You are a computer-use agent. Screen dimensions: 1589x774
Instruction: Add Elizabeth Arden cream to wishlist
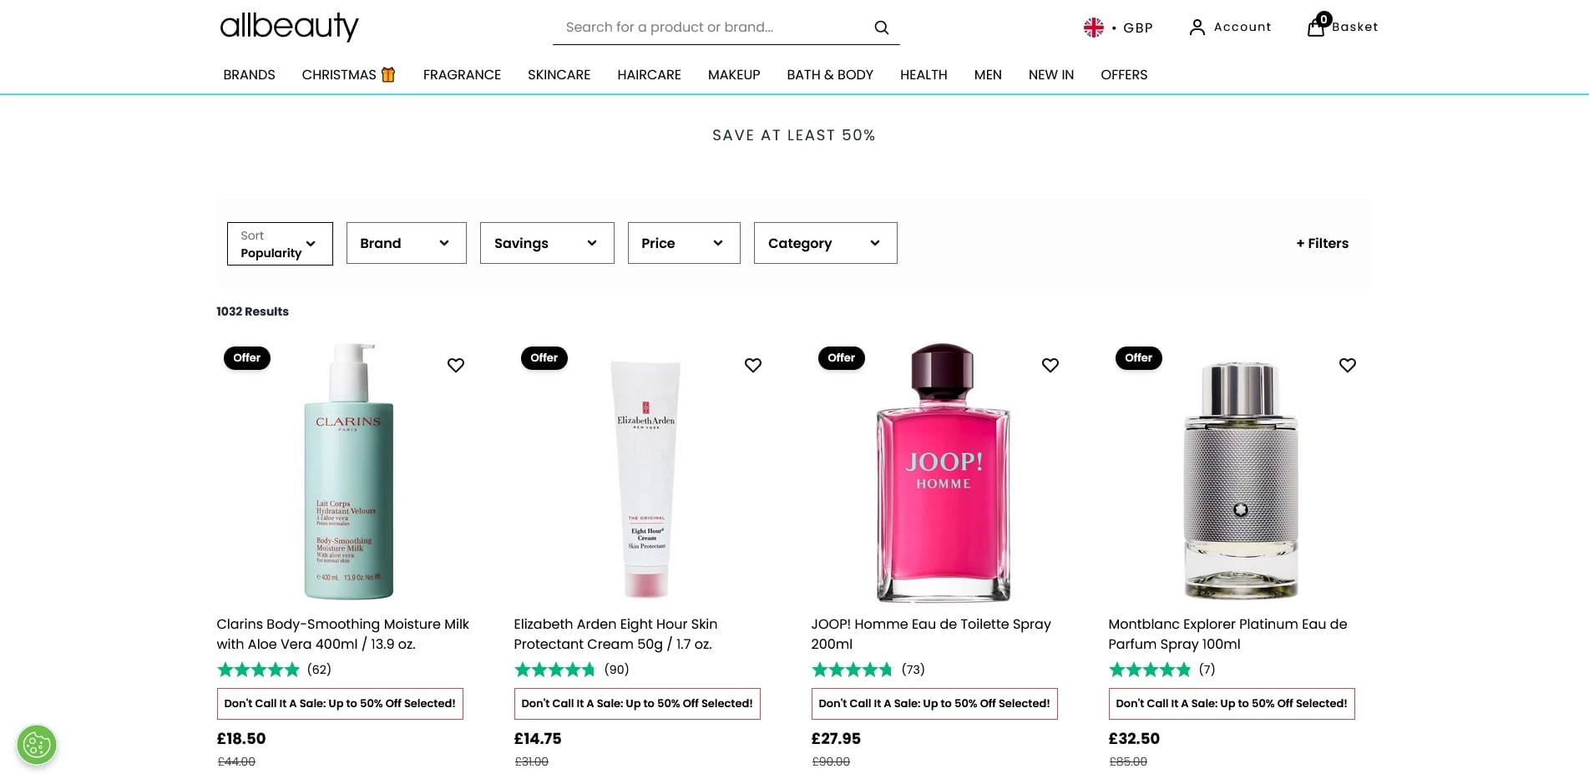(x=753, y=365)
